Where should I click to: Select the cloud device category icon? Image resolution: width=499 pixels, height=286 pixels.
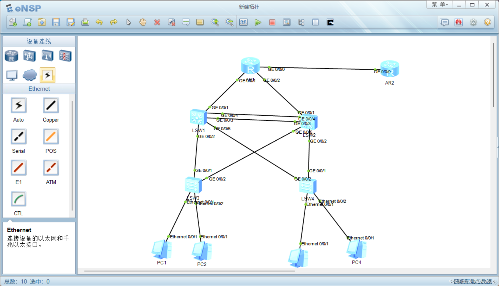click(x=30, y=75)
